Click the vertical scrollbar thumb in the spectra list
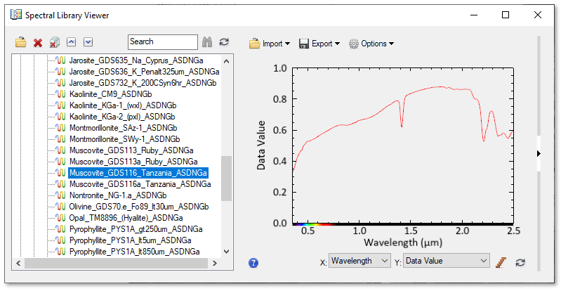 point(226,178)
